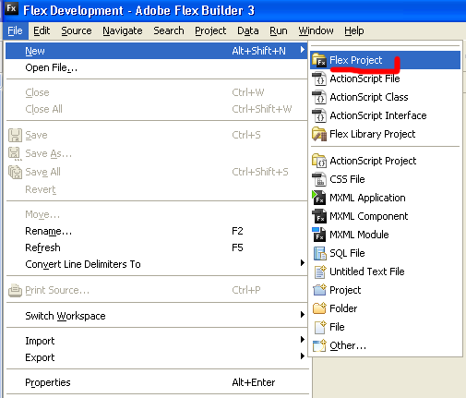The image size is (466, 398).
Task: Click the Print Source printer icon
Action: tap(15, 290)
